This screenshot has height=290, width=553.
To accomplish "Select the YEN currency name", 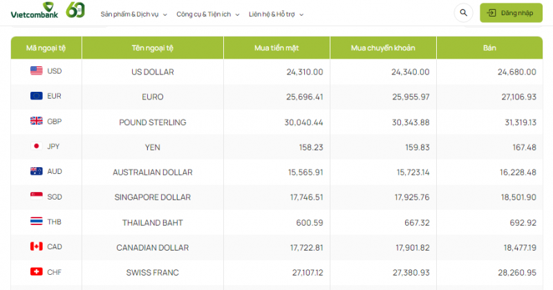I will click(x=153, y=147).
